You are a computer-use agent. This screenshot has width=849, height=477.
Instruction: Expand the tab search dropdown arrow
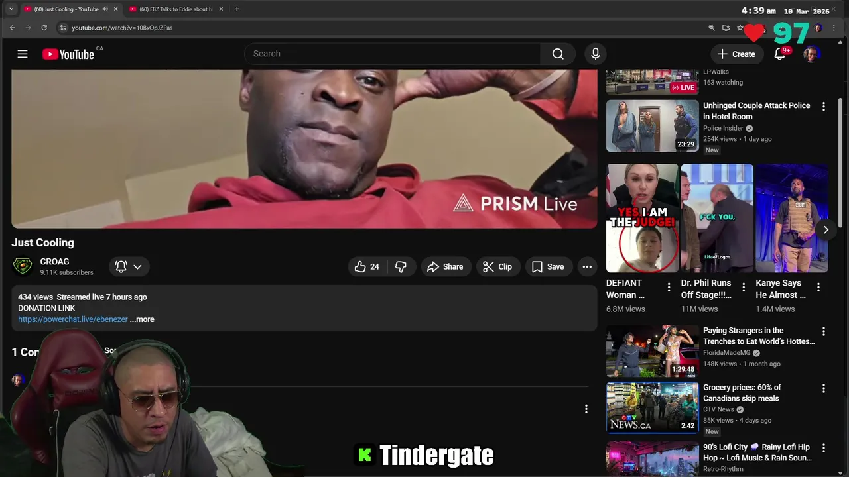coord(11,9)
